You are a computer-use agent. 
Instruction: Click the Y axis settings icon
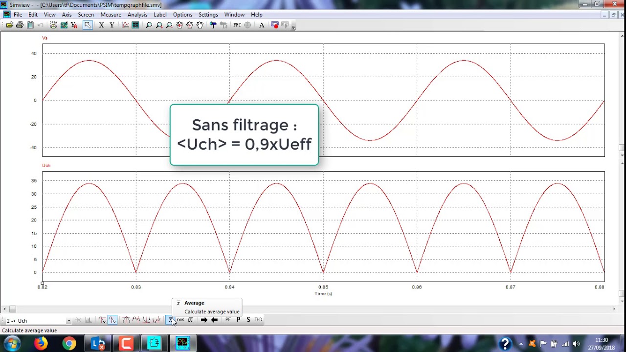click(112, 25)
